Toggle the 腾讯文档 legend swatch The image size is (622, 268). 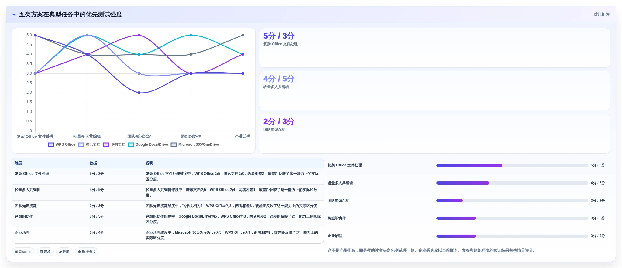81,145
